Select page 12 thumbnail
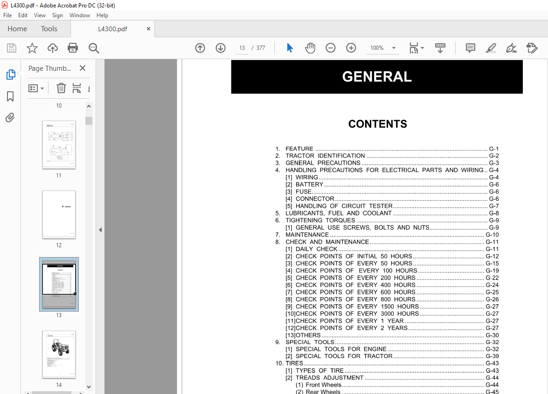Screen dimensions: 548x394 pos(59,214)
